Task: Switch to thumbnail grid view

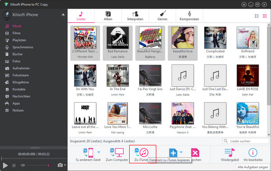Action: (265, 16)
